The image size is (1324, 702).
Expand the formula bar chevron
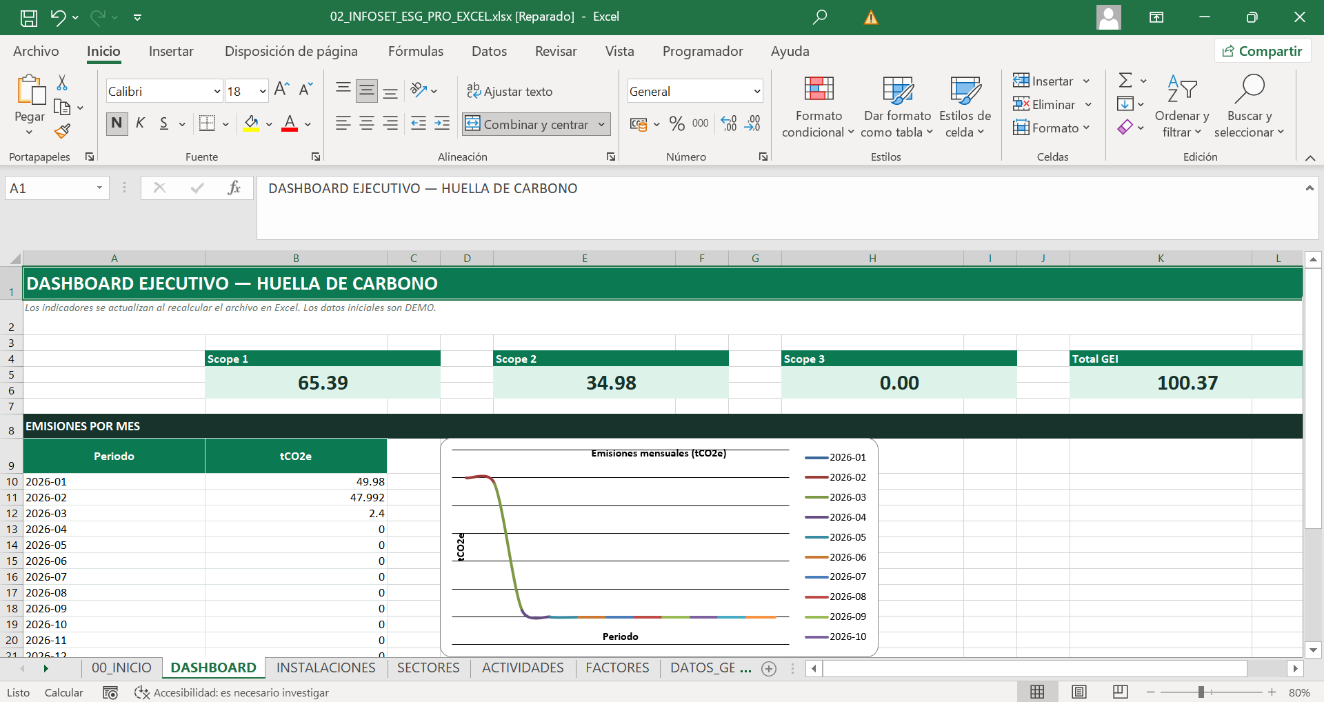click(x=1309, y=188)
